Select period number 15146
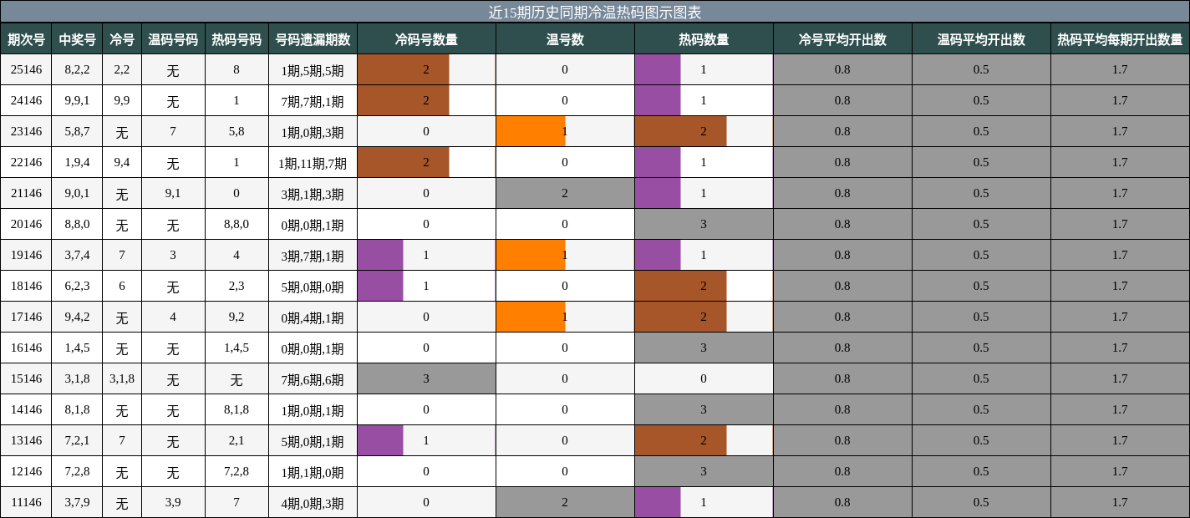This screenshot has width=1190, height=518. [26, 378]
